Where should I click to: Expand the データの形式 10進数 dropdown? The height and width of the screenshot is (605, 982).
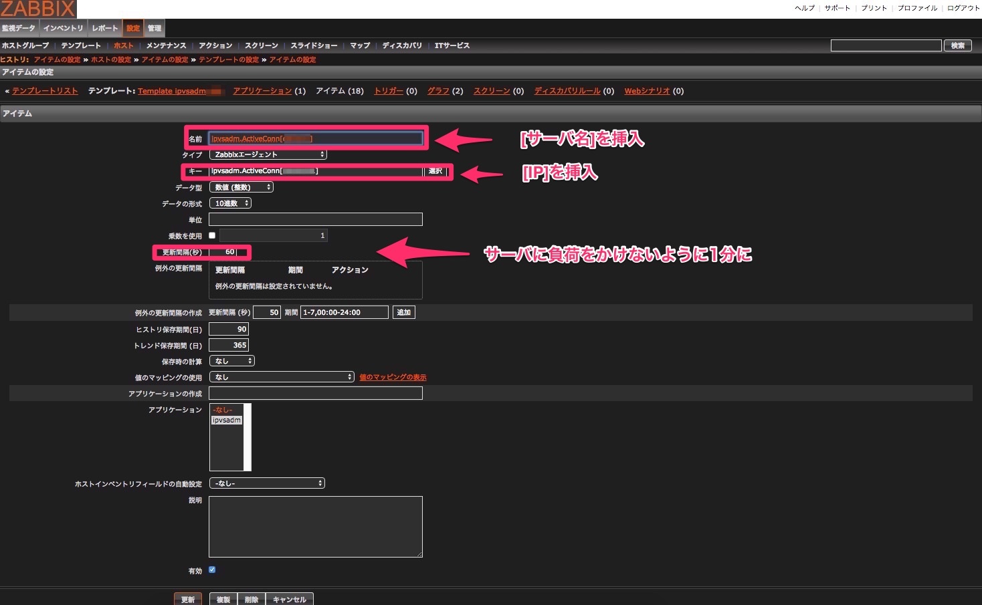(x=230, y=203)
